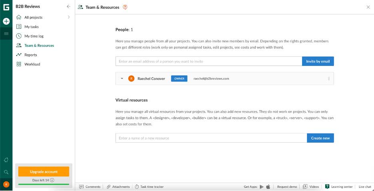Open Raechel Conover's three-dot options menu

pos(329,78)
